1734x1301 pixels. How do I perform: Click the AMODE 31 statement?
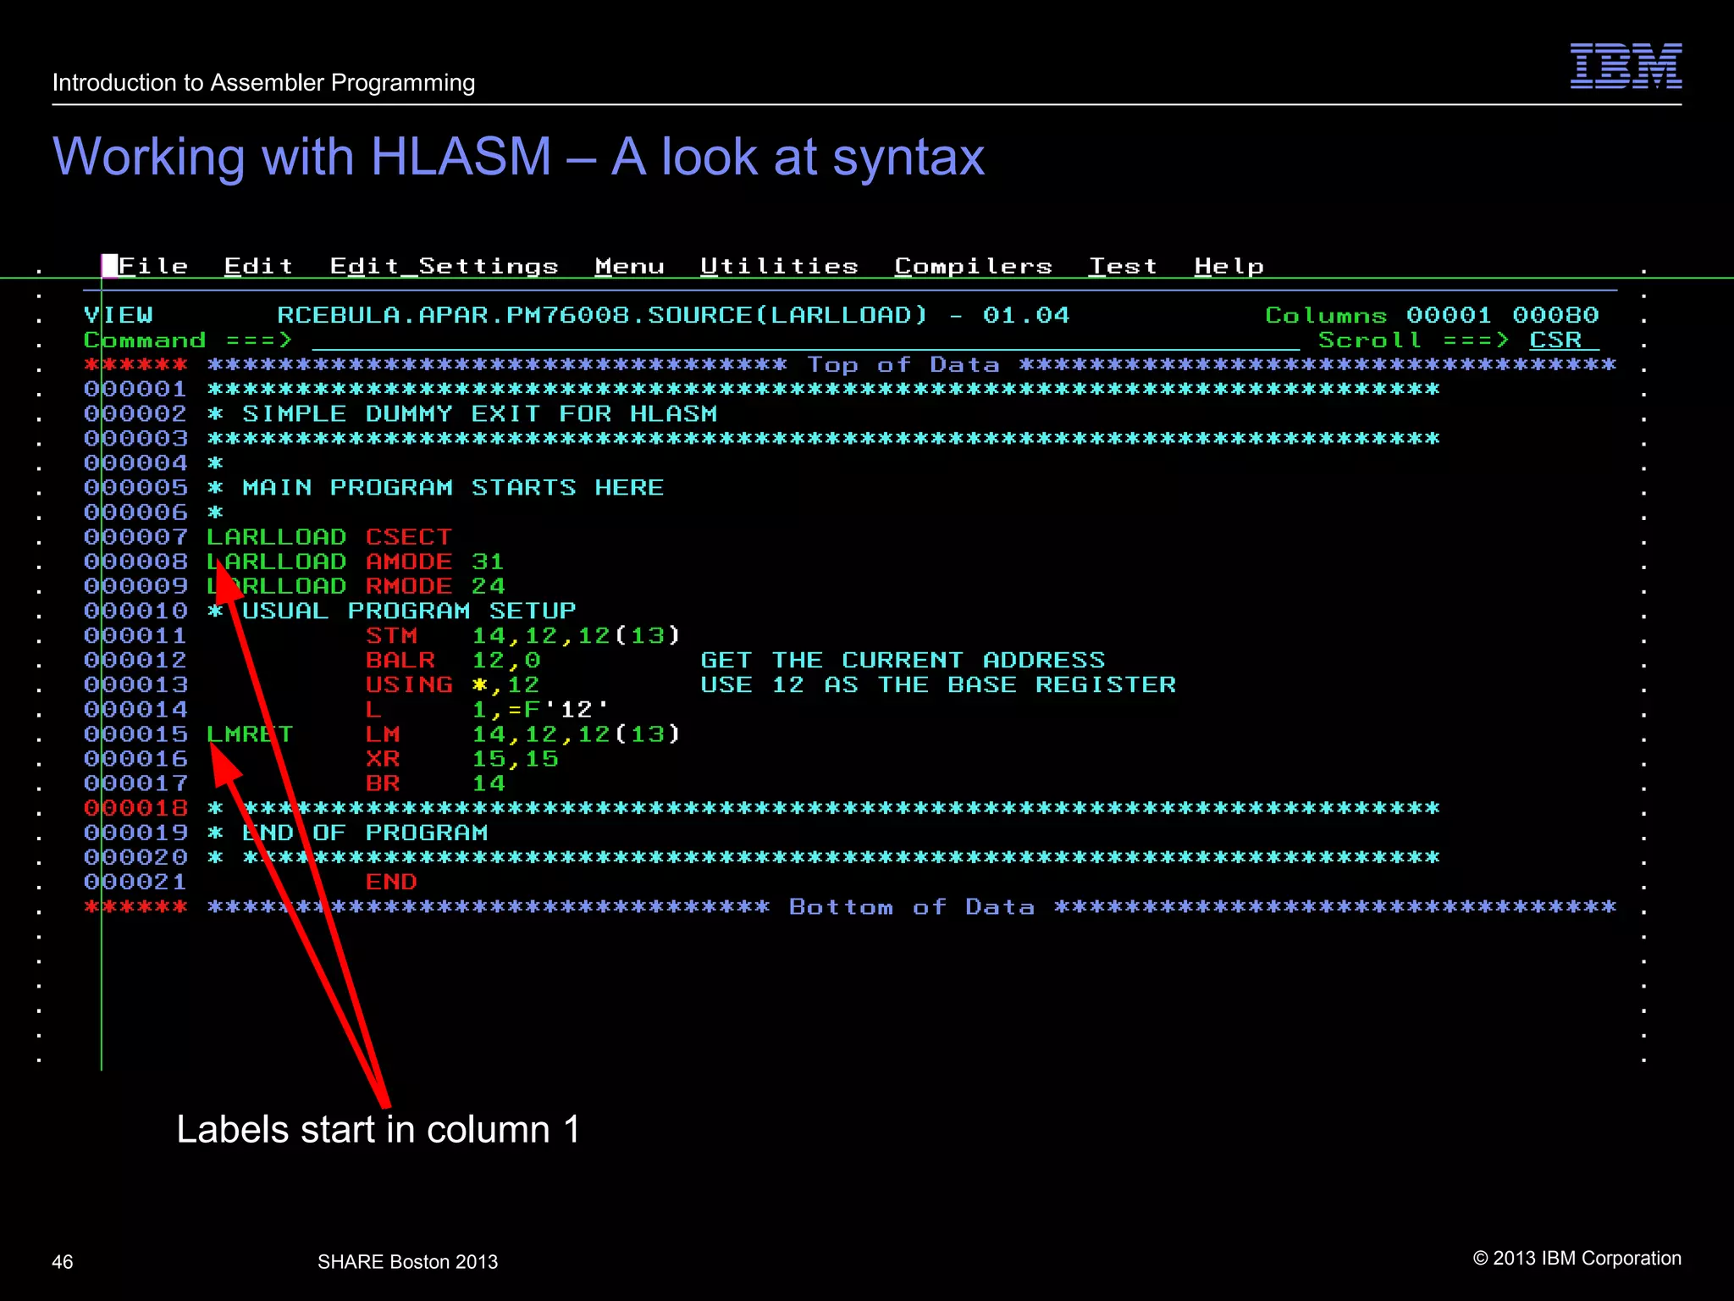[435, 562]
